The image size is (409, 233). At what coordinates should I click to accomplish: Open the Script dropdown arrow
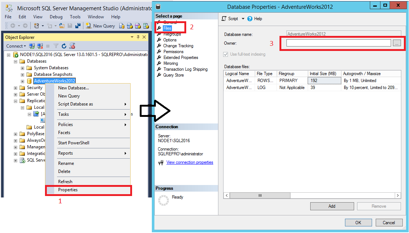coord(243,18)
